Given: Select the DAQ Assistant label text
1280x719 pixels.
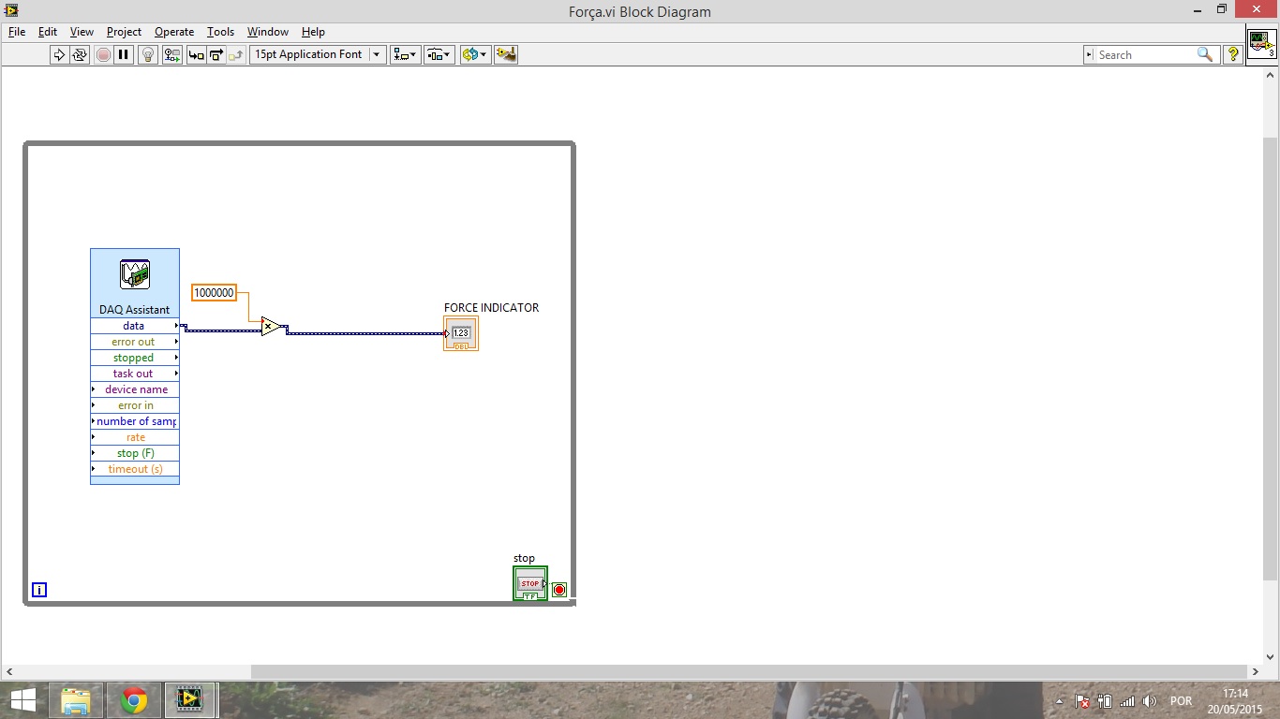Looking at the screenshot, I should point(135,310).
